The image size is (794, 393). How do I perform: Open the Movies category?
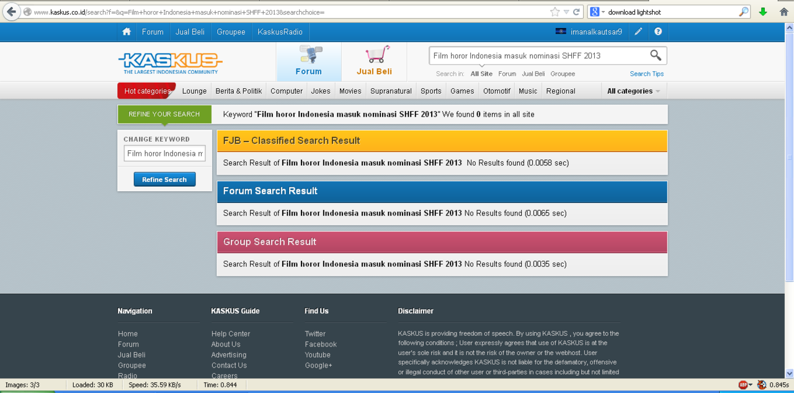350,91
